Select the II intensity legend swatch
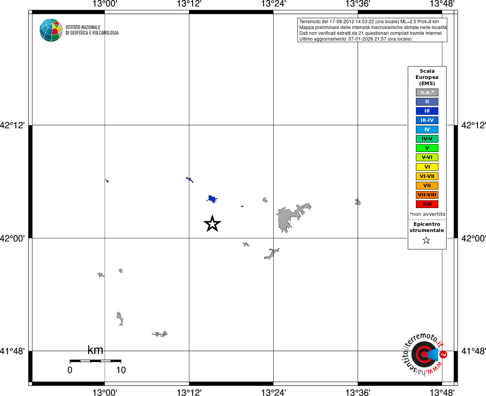The image size is (486, 396). click(427, 102)
